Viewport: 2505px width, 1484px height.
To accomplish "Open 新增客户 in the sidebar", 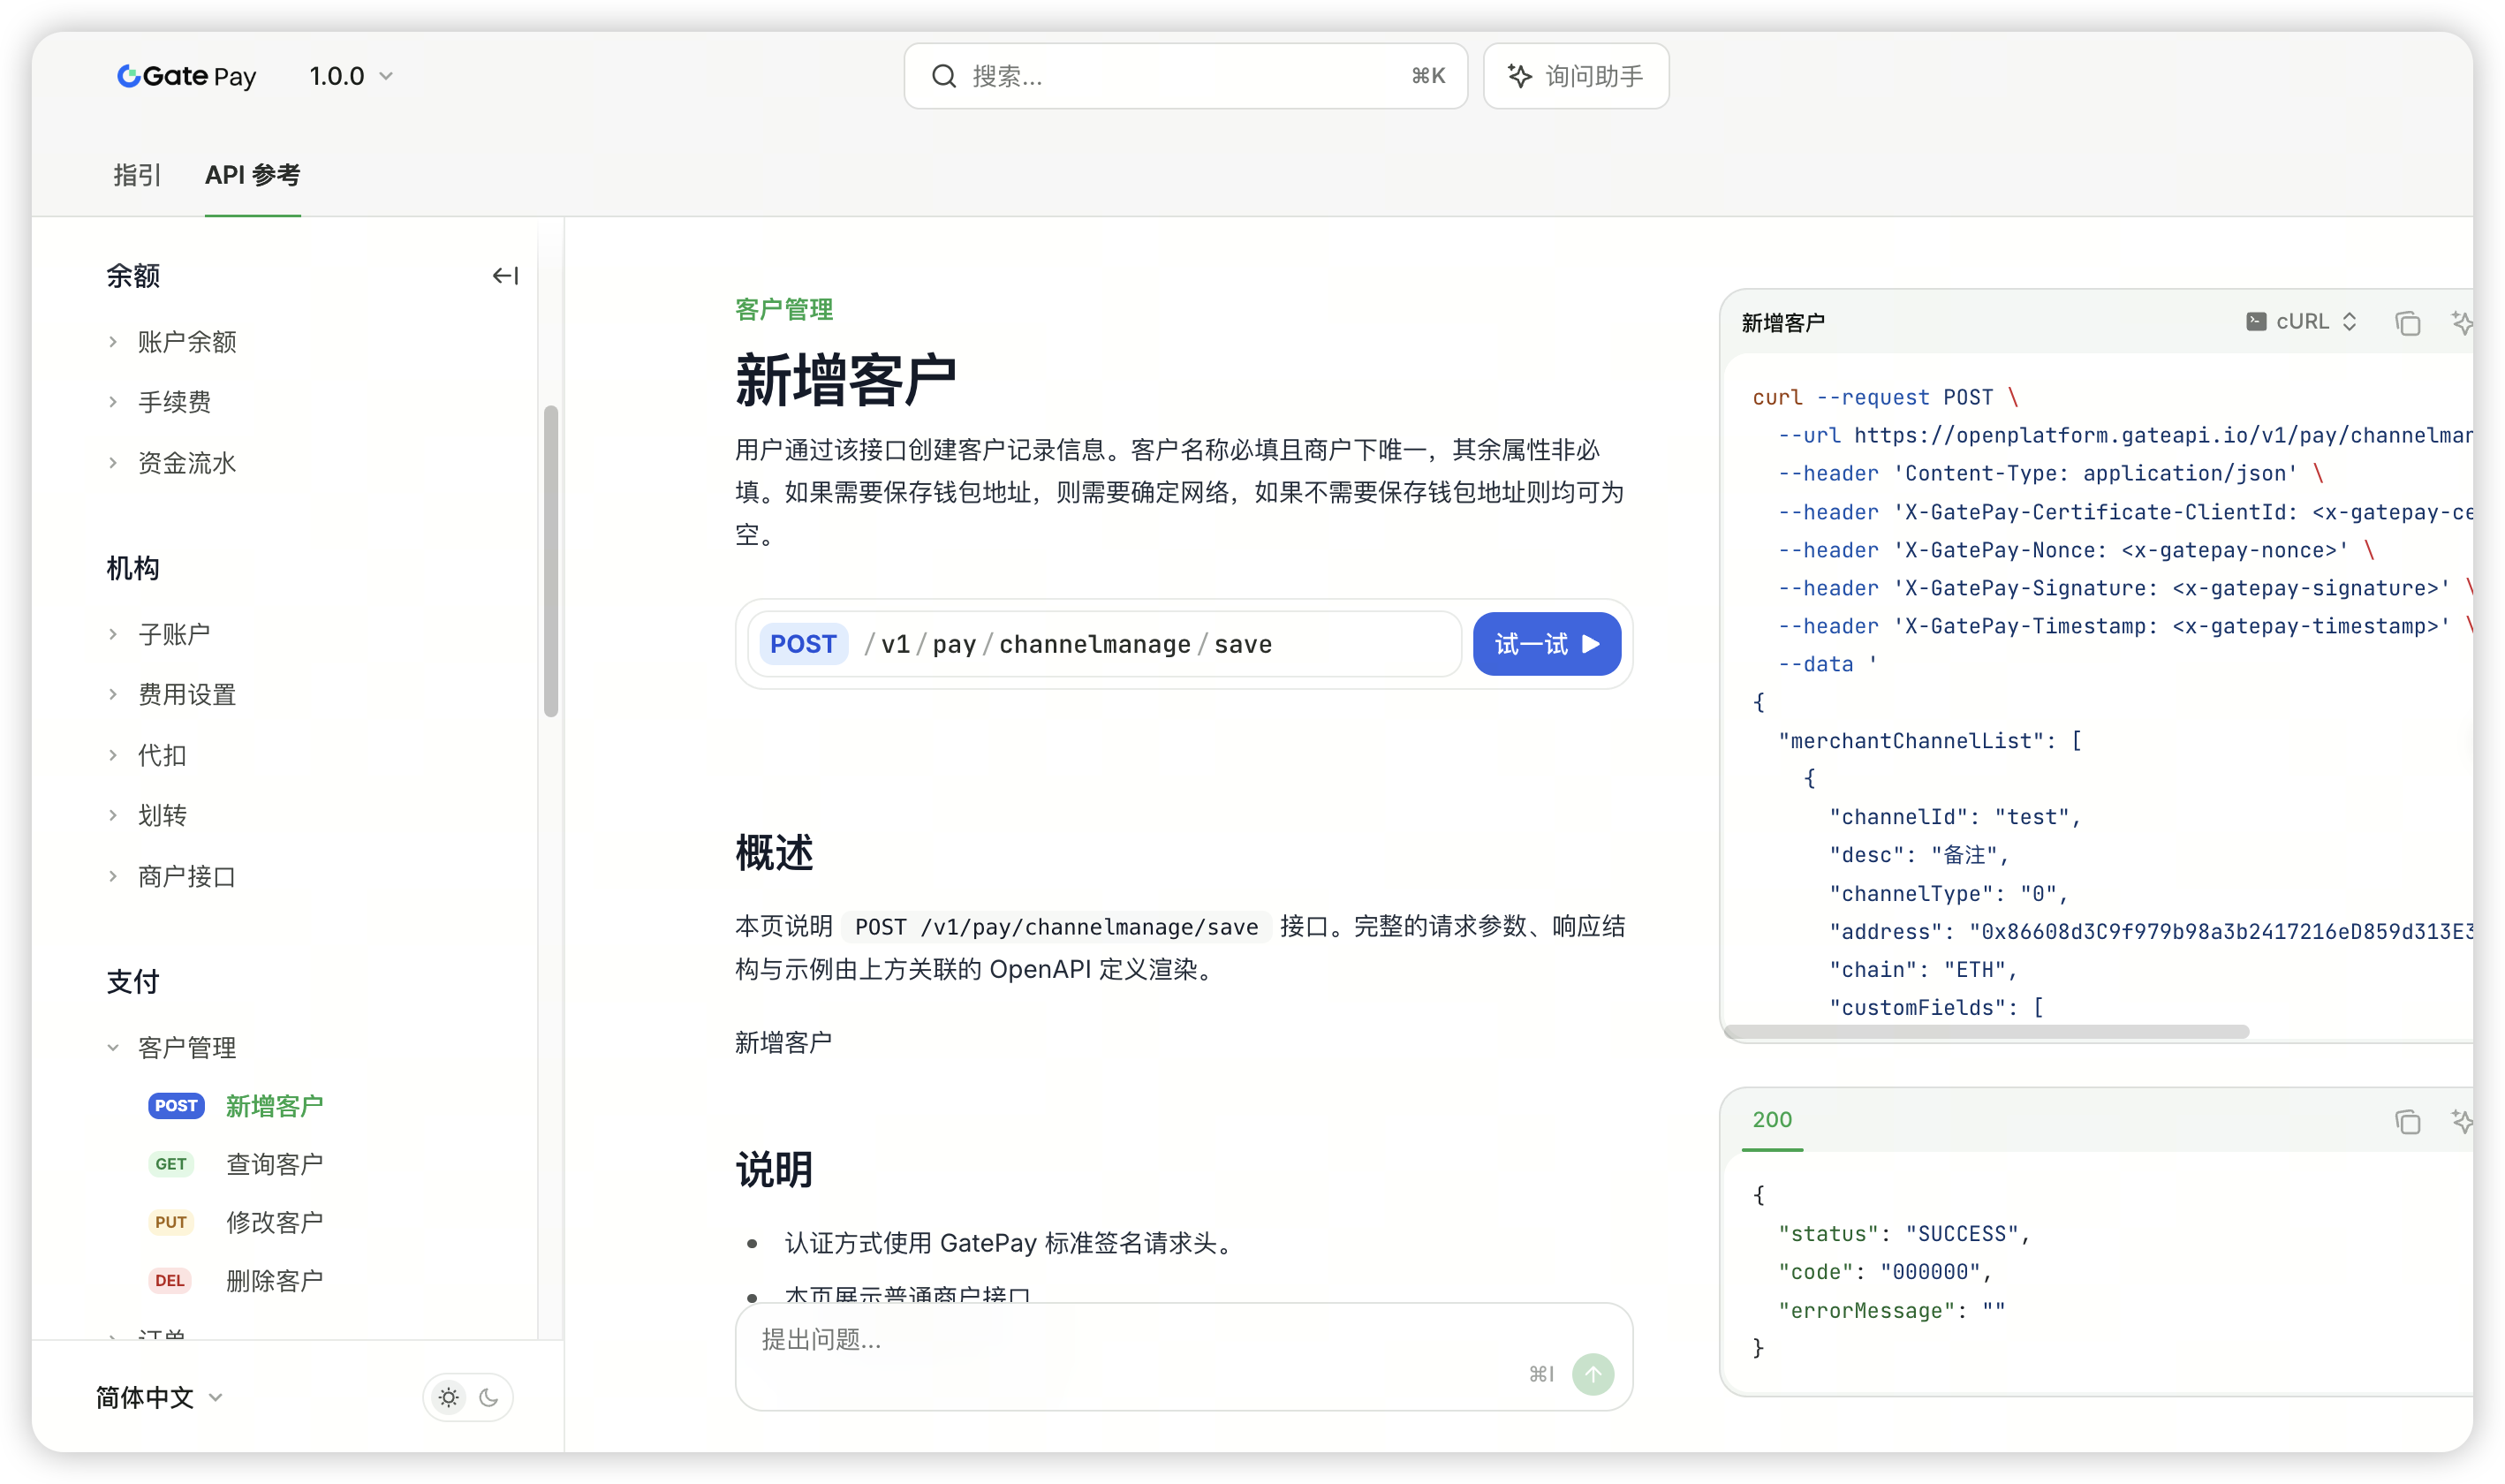I will (274, 1106).
